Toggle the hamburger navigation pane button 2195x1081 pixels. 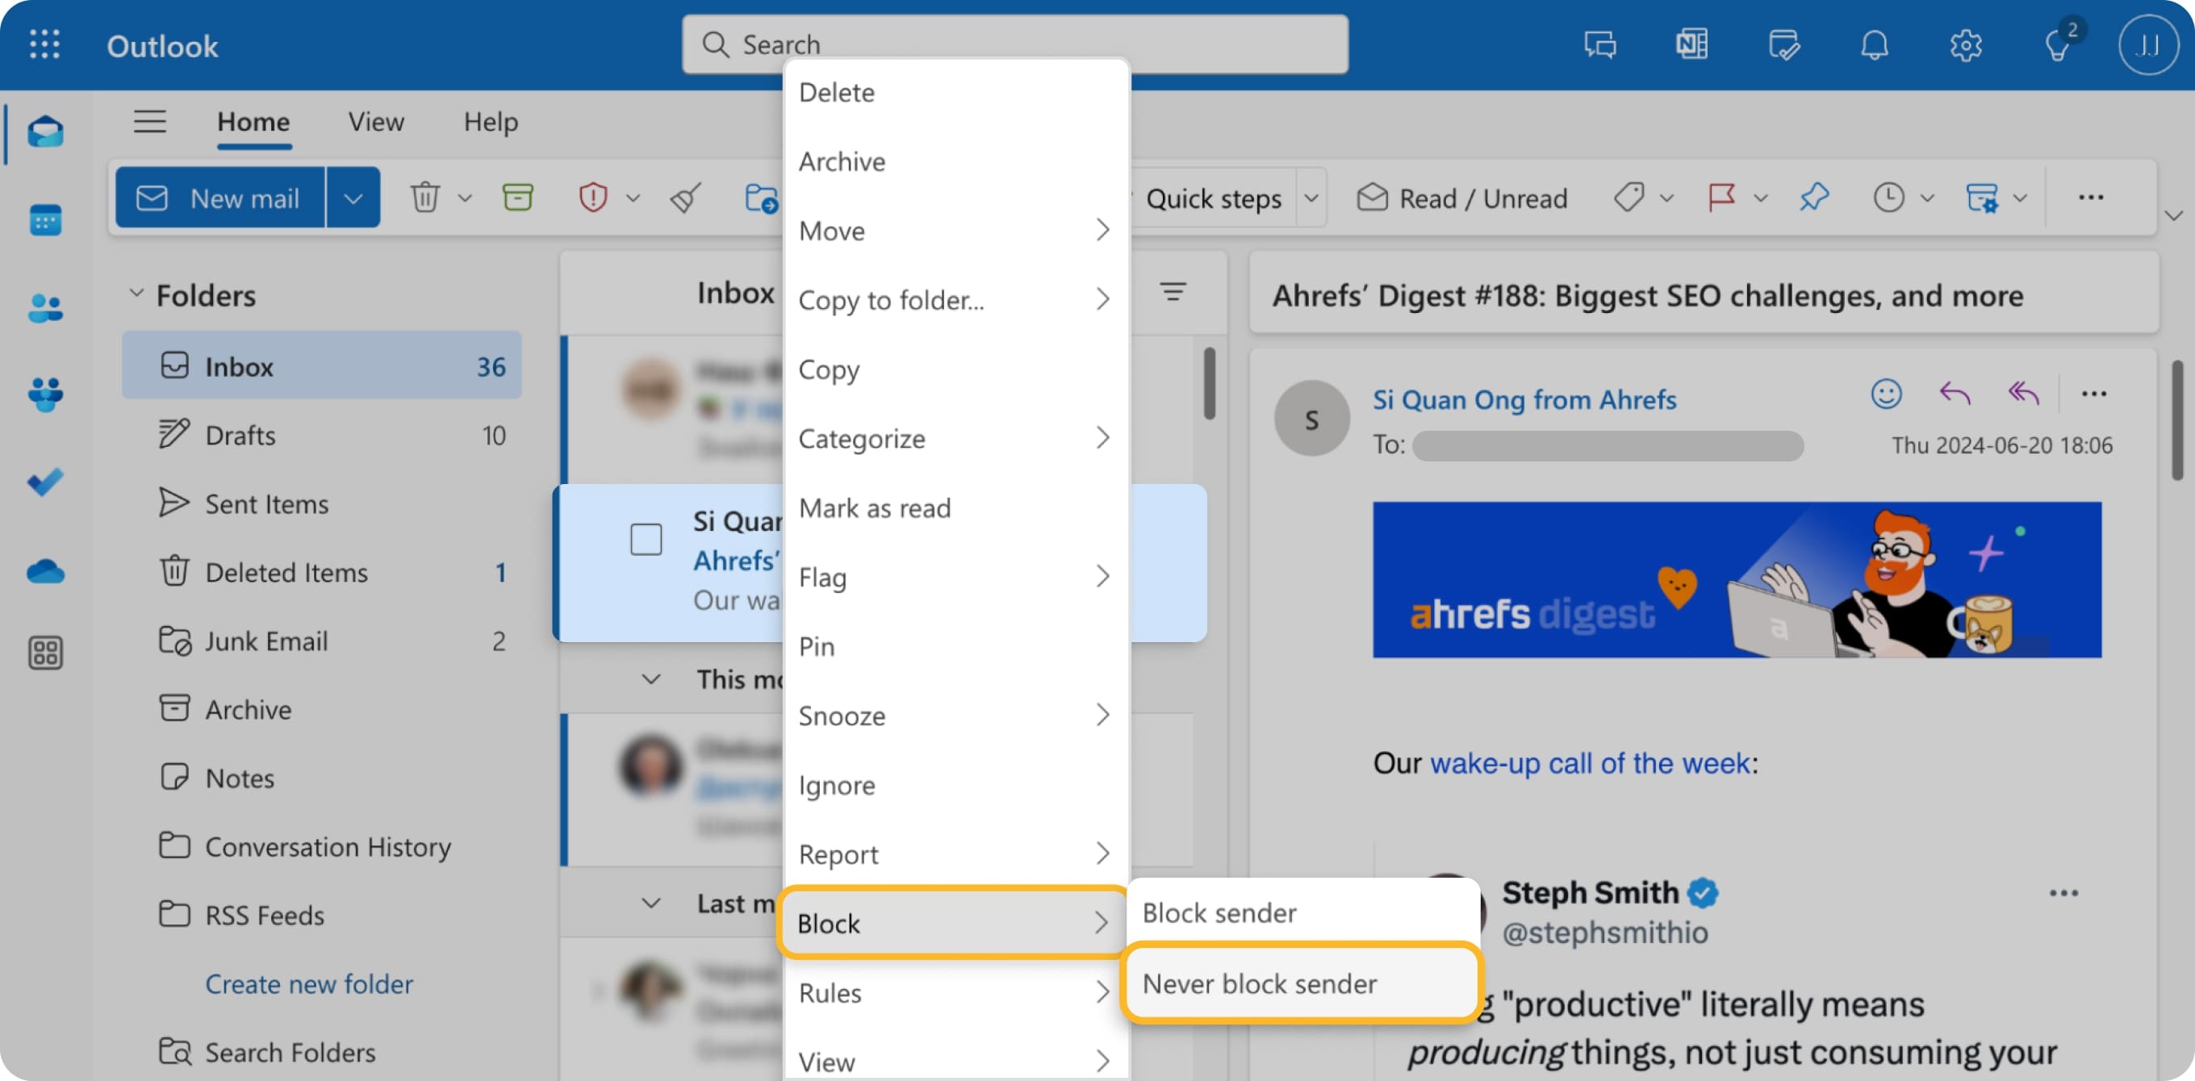(x=150, y=122)
